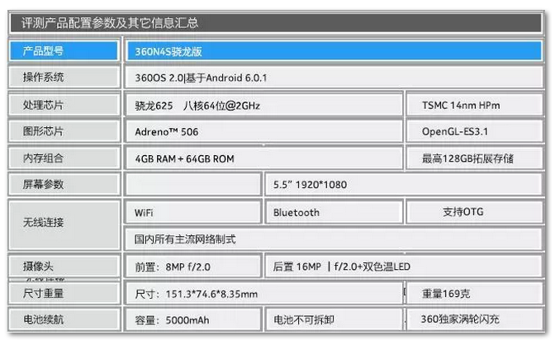Click the highlighted 产品型号 label

65,51
